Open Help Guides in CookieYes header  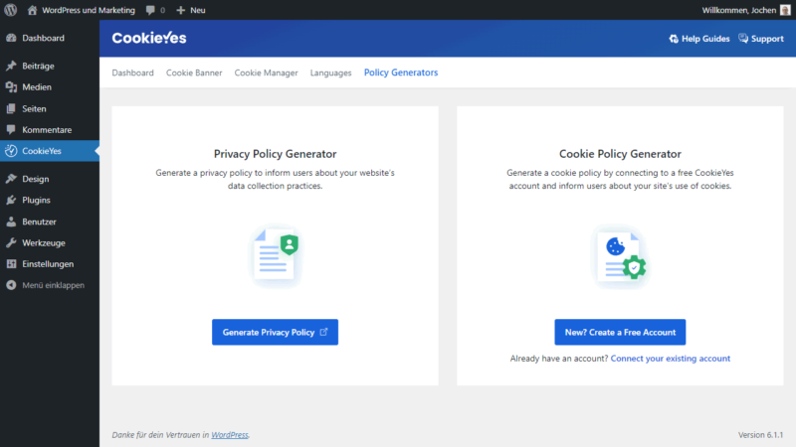tap(700, 39)
